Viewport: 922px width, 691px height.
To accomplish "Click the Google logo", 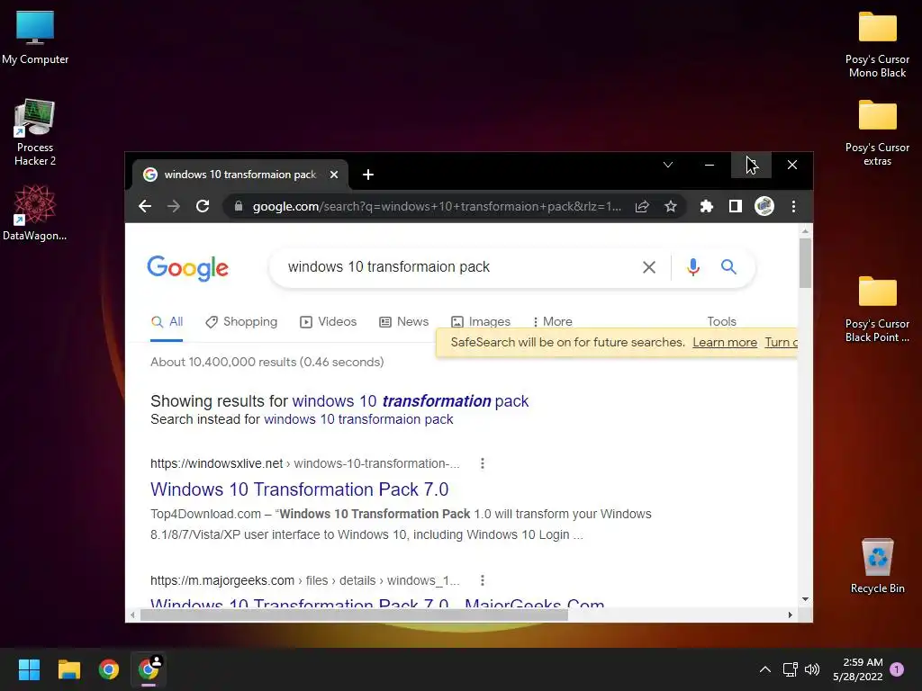I will 187,268.
